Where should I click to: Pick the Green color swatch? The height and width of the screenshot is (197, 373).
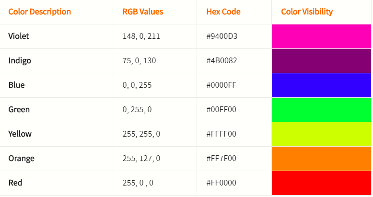pyautogui.click(x=321, y=110)
